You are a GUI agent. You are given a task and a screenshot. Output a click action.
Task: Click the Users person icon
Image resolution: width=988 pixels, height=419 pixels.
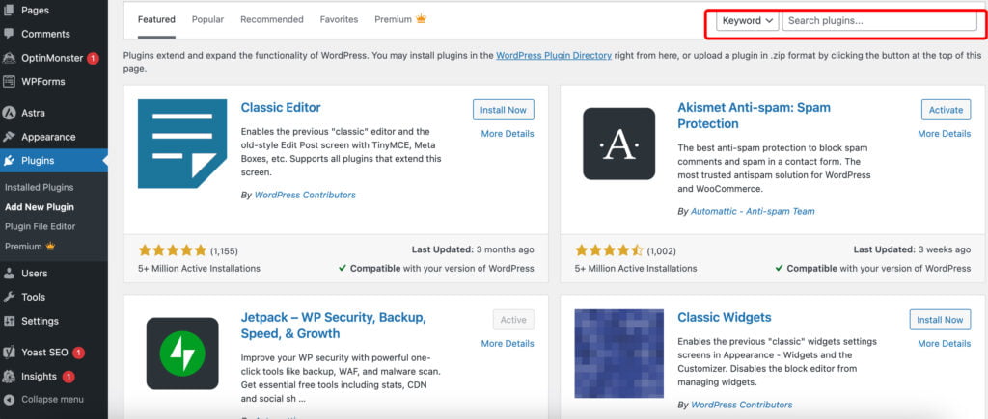click(x=9, y=273)
